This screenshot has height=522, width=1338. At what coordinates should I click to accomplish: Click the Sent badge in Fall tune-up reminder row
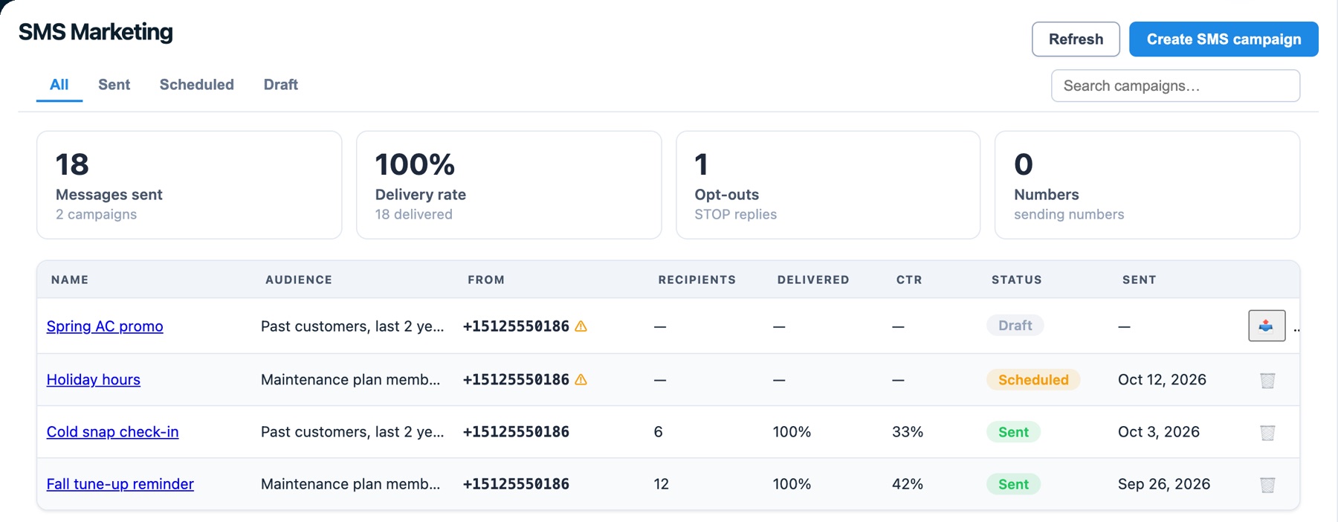[x=1014, y=484]
